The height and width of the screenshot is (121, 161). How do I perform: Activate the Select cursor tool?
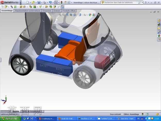click(56, 2)
